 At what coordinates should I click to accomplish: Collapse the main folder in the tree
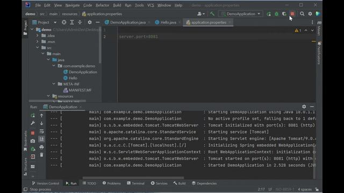click(43, 54)
